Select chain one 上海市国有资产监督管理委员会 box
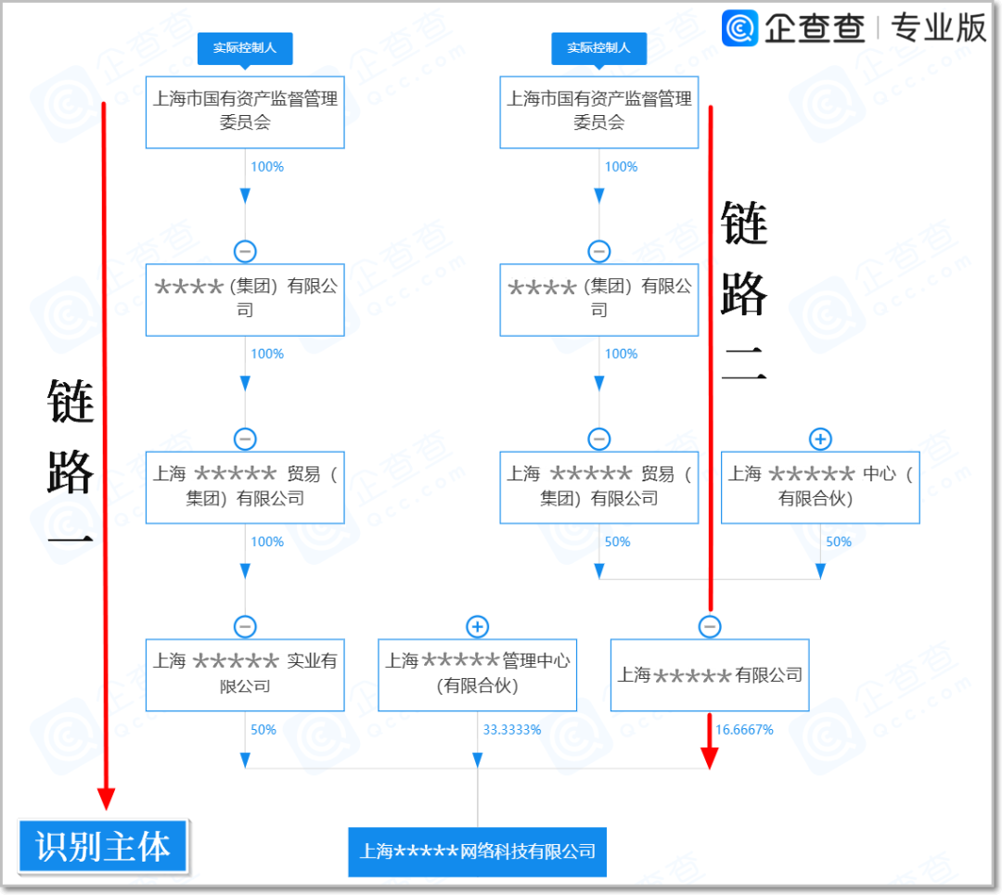The height and width of the screenshot is (895, 1002). [245, 112]
